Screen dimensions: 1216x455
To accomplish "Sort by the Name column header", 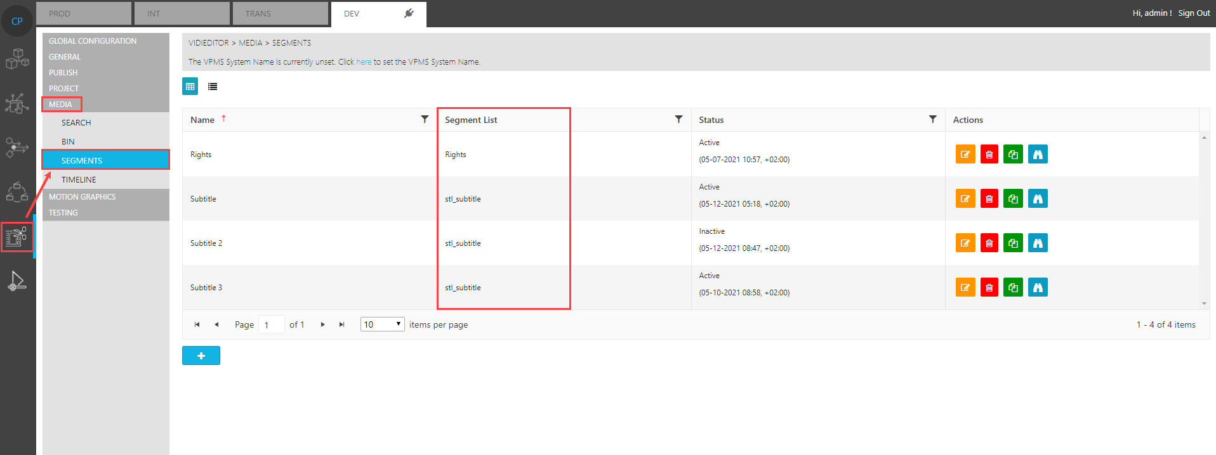I will click(x=203, y=120).
